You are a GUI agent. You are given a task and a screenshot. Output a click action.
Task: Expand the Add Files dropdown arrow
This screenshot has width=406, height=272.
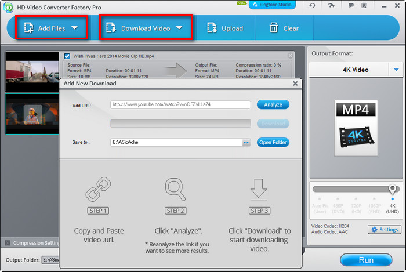[x=75, y=28]
